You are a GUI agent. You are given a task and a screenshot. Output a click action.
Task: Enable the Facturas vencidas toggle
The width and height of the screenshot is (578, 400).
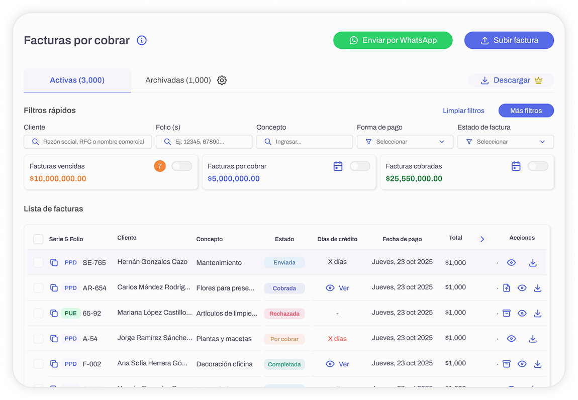[181, 166]
